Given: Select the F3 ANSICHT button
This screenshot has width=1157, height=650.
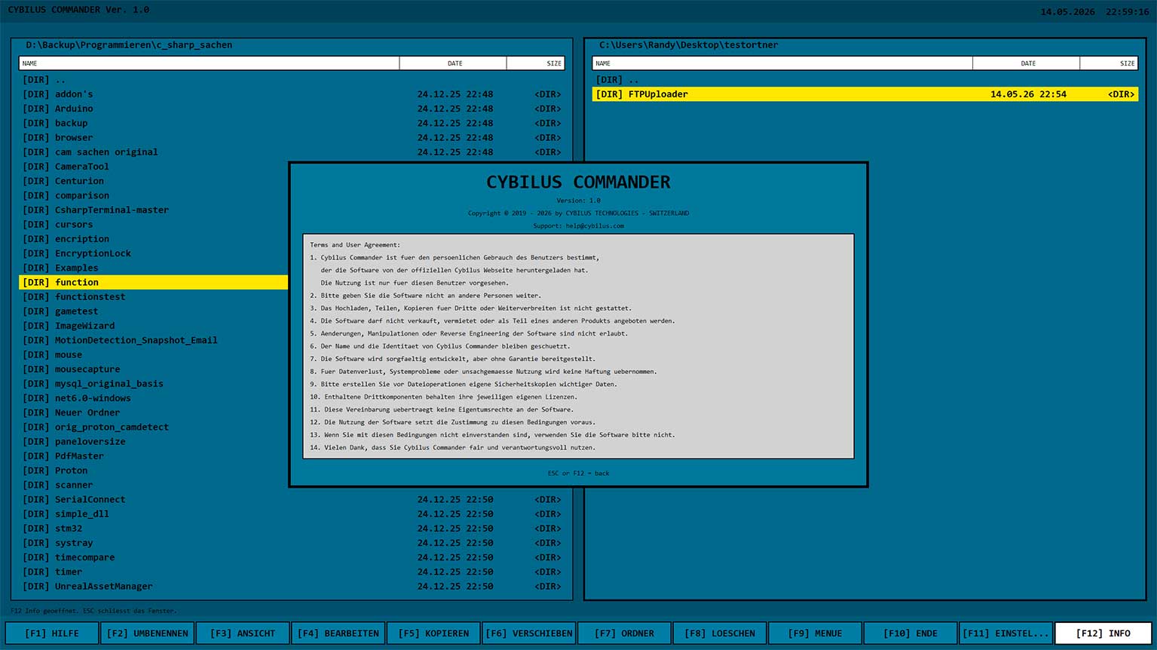Looking at the screenshot, I should coord(243,633).
